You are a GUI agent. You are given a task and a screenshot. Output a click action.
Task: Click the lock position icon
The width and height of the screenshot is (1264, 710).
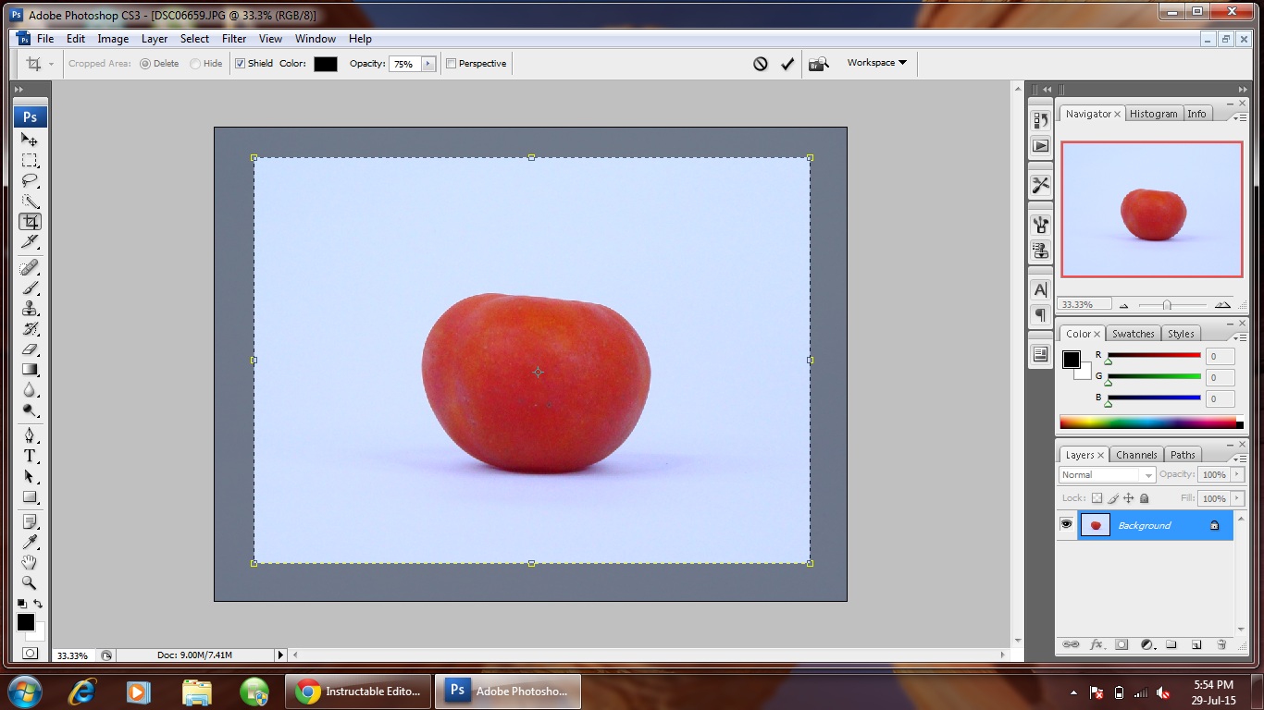click(1129, 498)
